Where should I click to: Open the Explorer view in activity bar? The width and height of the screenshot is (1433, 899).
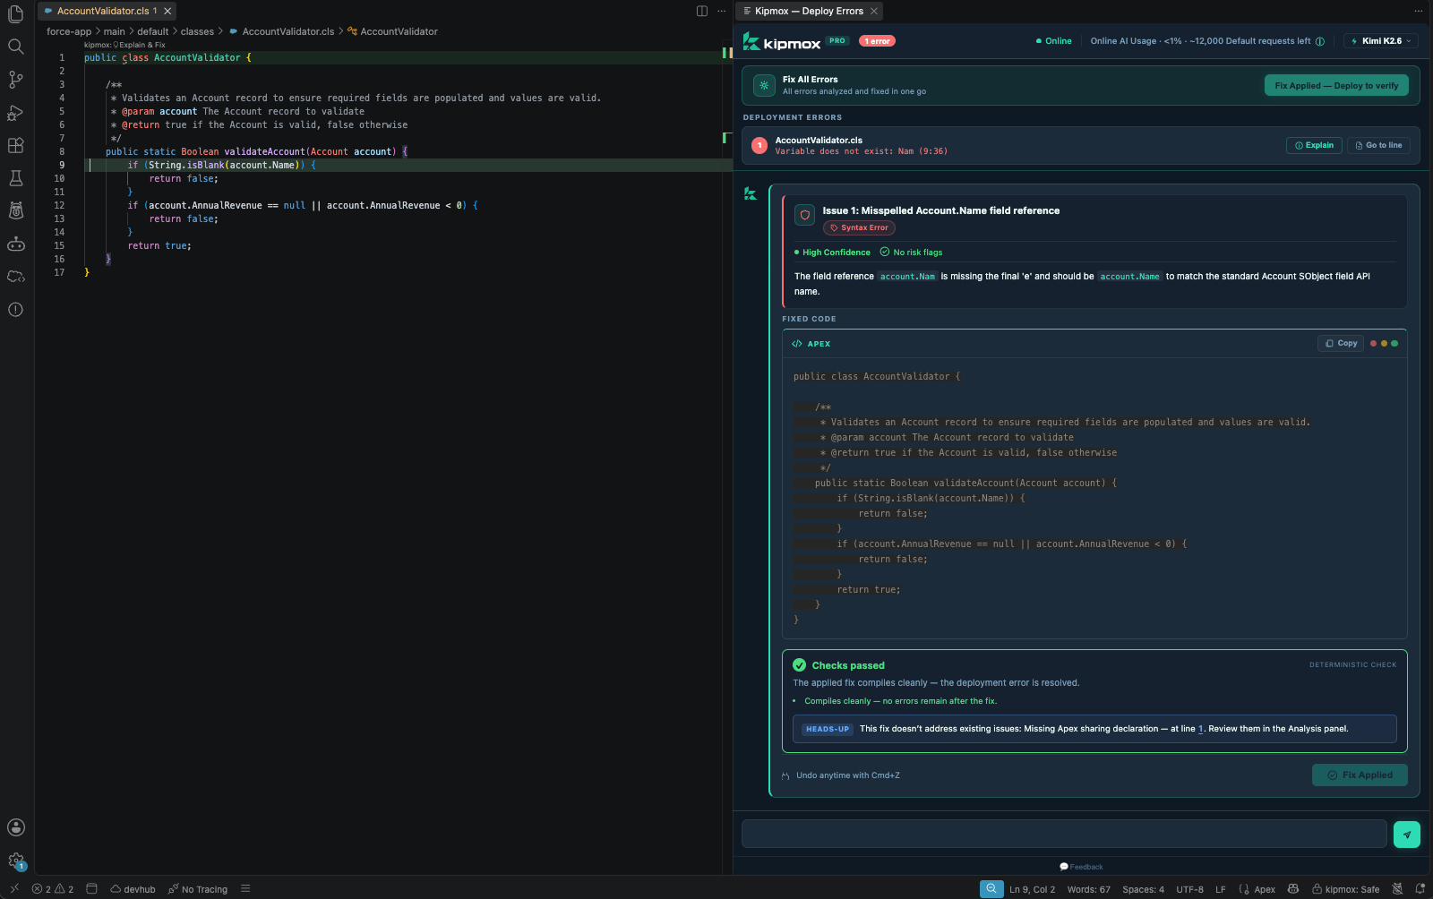tap(15, 13)
